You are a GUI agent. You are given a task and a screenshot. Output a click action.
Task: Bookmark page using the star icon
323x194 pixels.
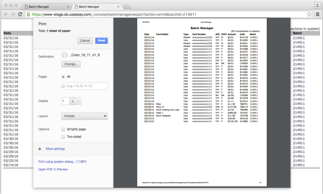coord(309,14)
